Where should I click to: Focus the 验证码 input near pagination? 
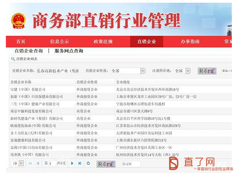pyautogui.click(x=131, y=164)
